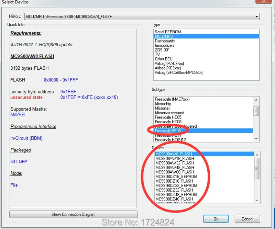Click the MC9S08AW8 FLASH heading
The height and width of the screenshot is (229, 275).
pos(32,56)
